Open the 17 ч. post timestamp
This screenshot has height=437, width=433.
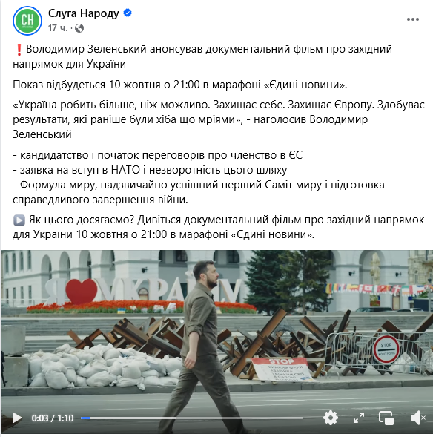[58, 28]
